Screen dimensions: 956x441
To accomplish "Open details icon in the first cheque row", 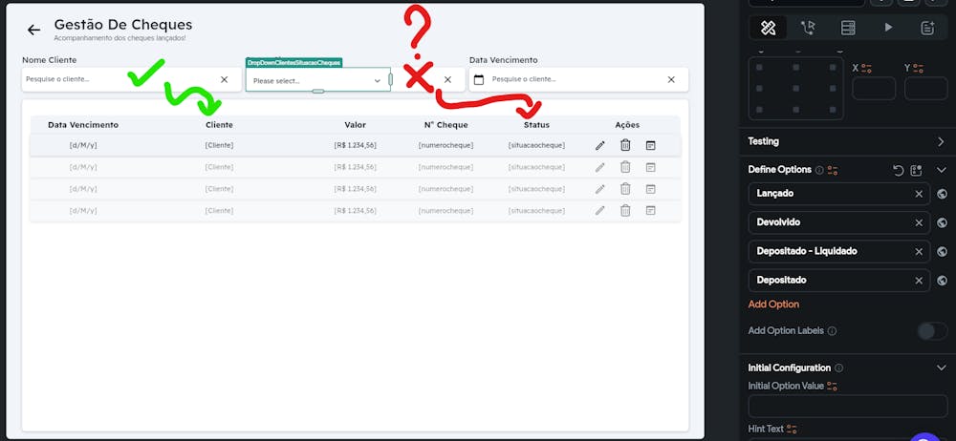I will tap(650, 146).
